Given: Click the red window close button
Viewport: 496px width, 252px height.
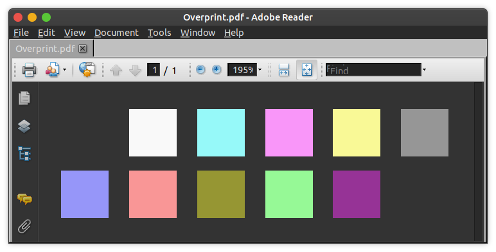Looking at the screenshot, I should (x=18, y=17).
